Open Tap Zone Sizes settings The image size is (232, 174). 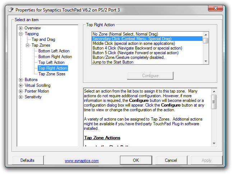click(x=52, y=74)
